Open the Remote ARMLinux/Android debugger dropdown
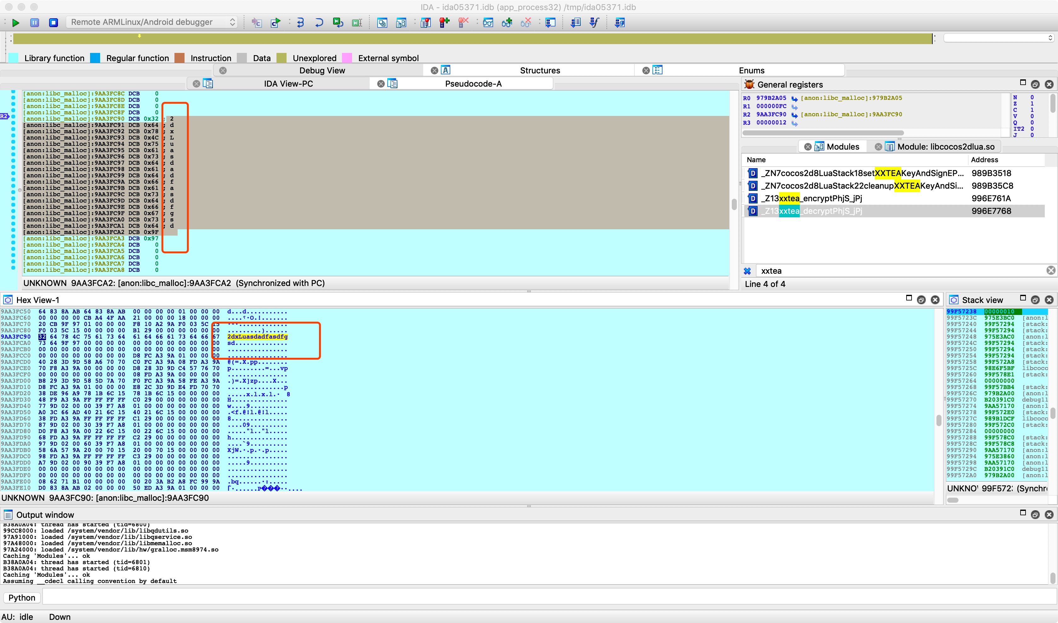Screen dimensions: 1058x623 click(x=152, y=22)
